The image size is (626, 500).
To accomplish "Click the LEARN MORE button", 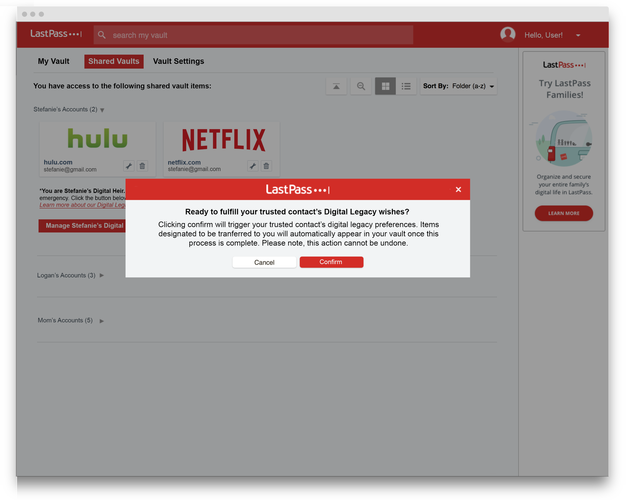I will pyautogui.click(x=564, y=213).
